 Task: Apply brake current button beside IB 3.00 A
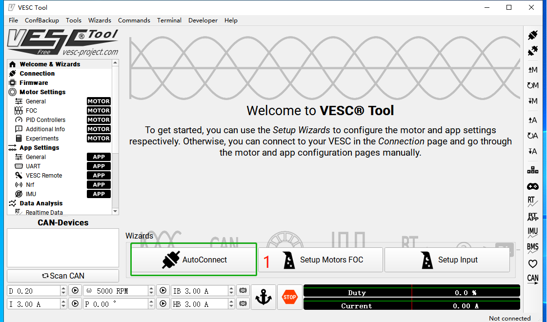pyautogui.click(x=243, y=291)
